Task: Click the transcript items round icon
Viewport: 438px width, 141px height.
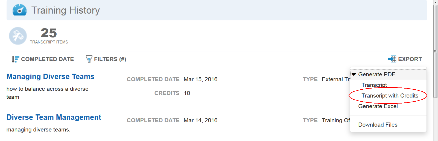Action: (18, 36)
